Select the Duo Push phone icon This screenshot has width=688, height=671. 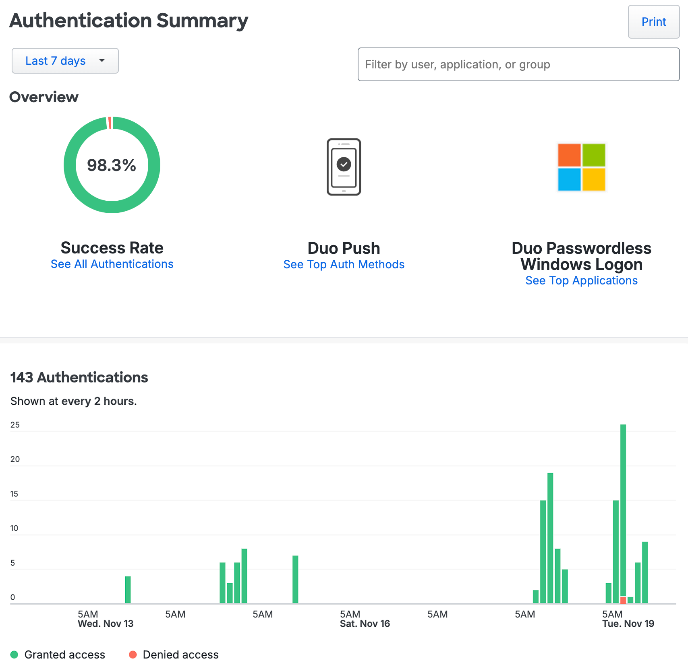[344, 168]
